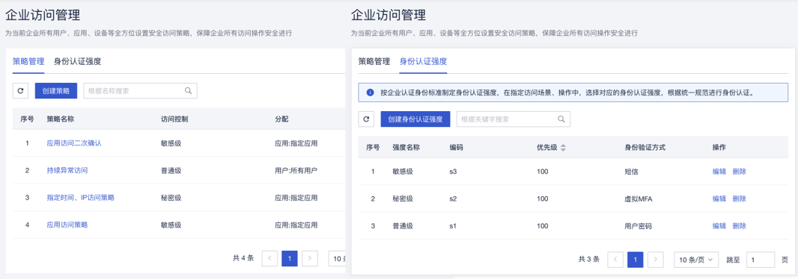Click blue info icon in notice banner
Screen dimensions: 798x279
370,93
